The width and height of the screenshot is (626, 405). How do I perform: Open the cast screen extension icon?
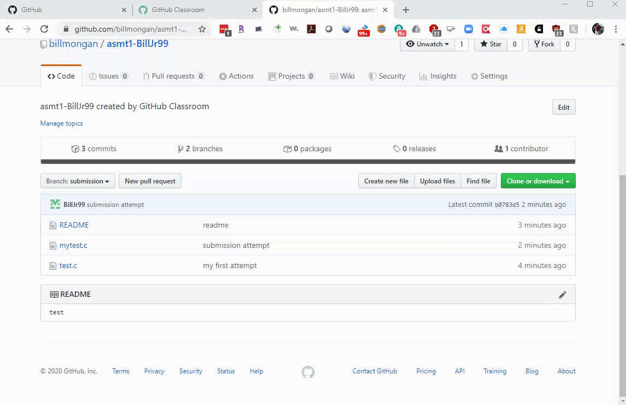click(x=451, y=29)
